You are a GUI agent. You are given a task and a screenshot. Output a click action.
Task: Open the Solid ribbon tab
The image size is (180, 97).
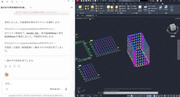83,4
